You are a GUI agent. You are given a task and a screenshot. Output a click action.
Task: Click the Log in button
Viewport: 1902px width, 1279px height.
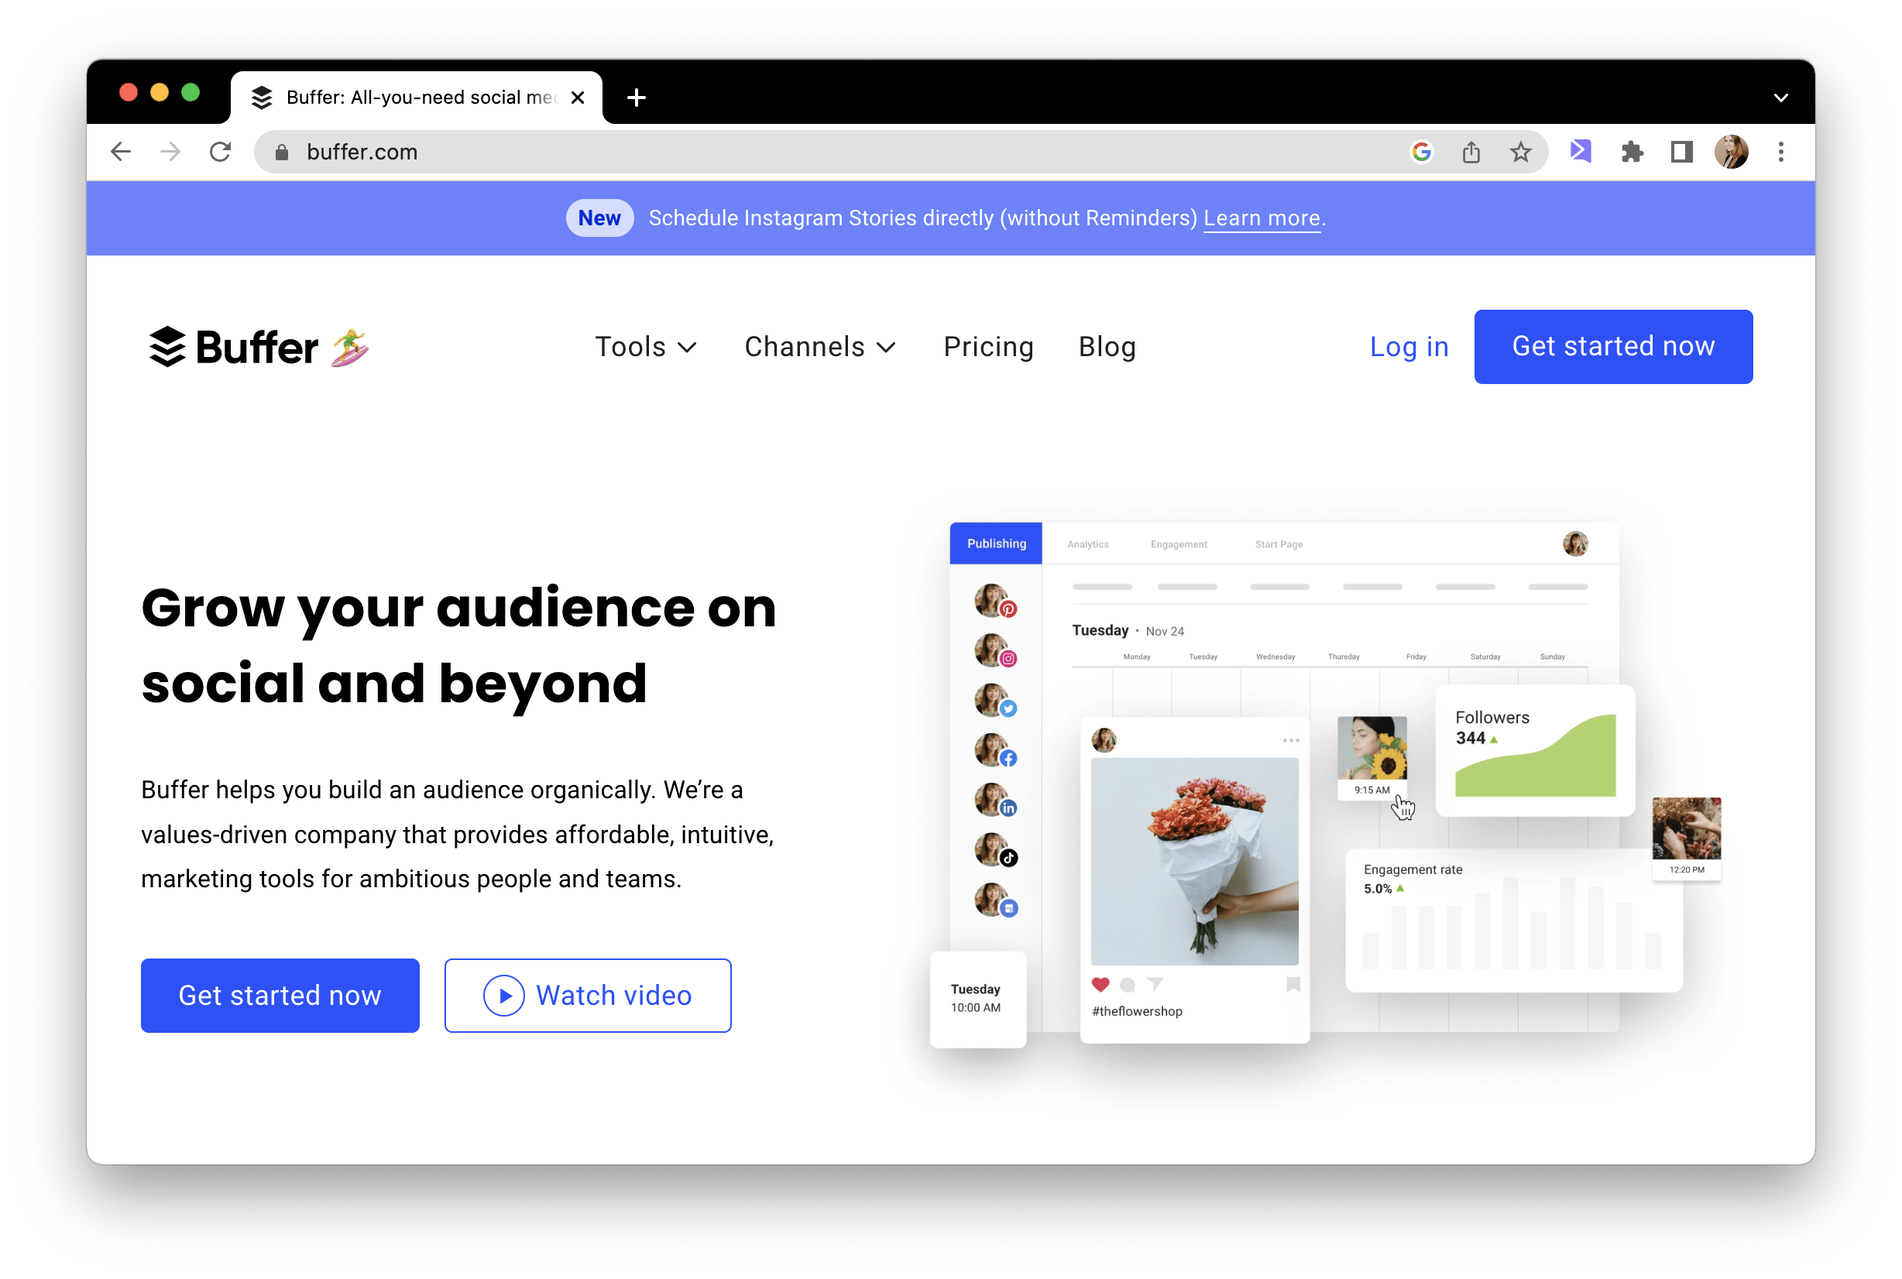pyautogui.click(x=1405, y=347)
